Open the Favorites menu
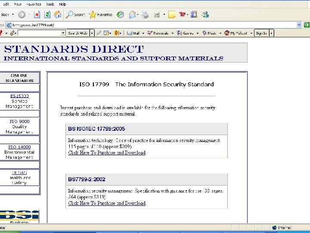Viewport: 310px width, 233px height. (x=34, y=4)
